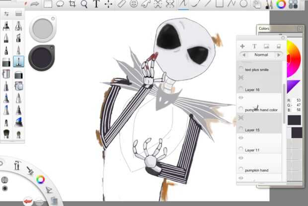Toggle the second symmetry tool beside Steady Stroke
Image resolution: width=308 pixels, height=206 pixels.
170,4
